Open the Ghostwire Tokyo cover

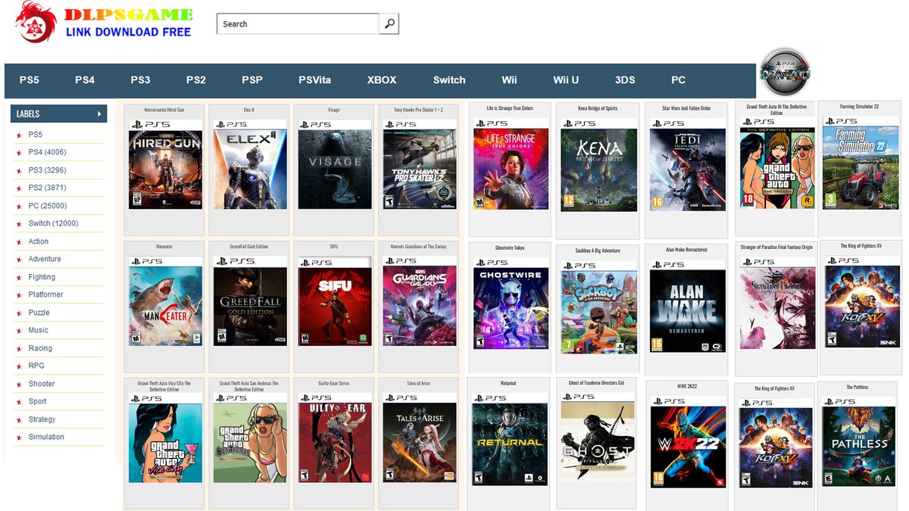511,303
